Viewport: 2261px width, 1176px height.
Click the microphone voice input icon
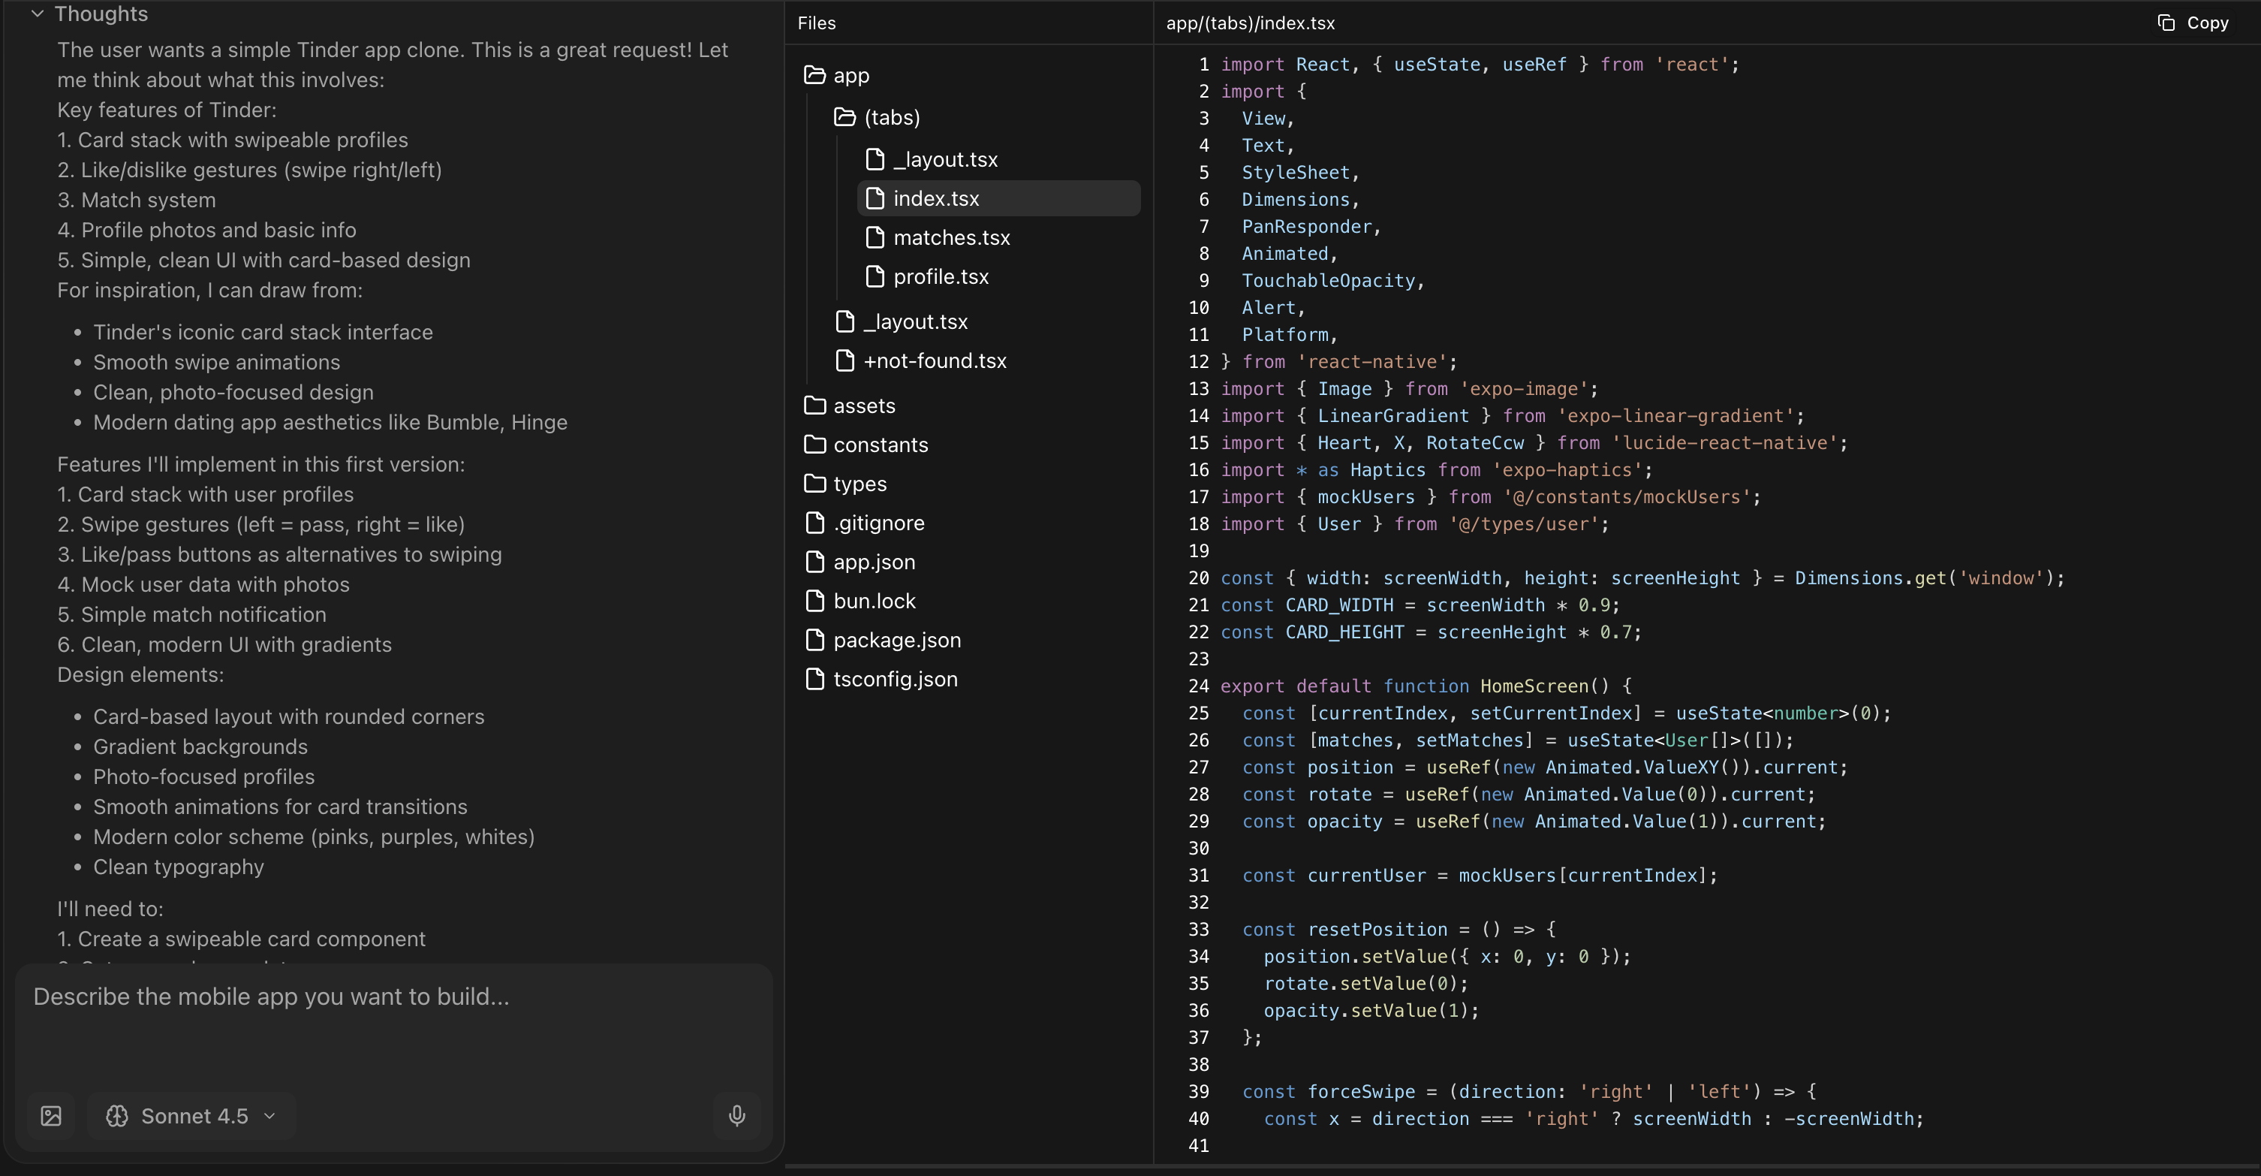736,1115
